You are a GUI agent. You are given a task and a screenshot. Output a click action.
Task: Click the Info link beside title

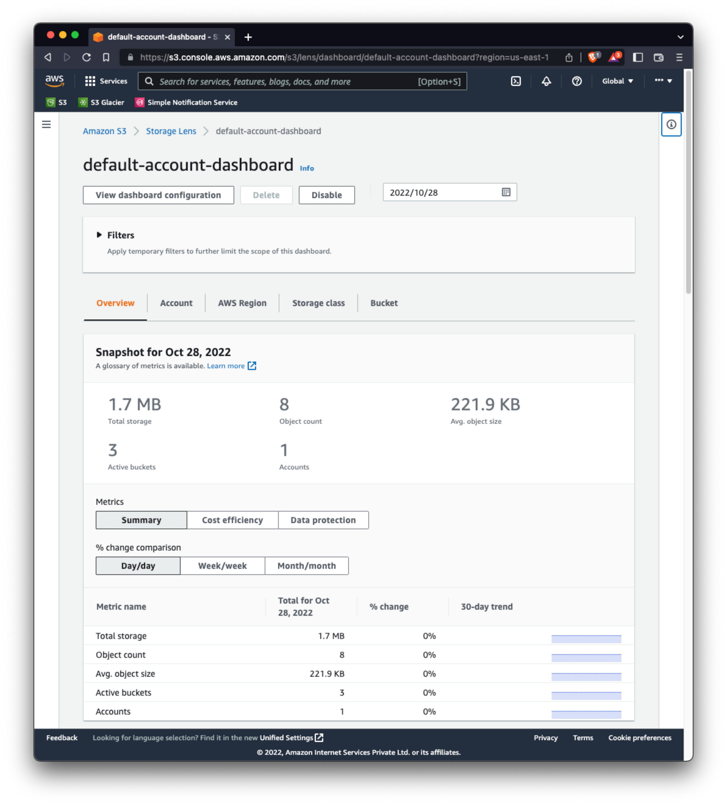307,168
